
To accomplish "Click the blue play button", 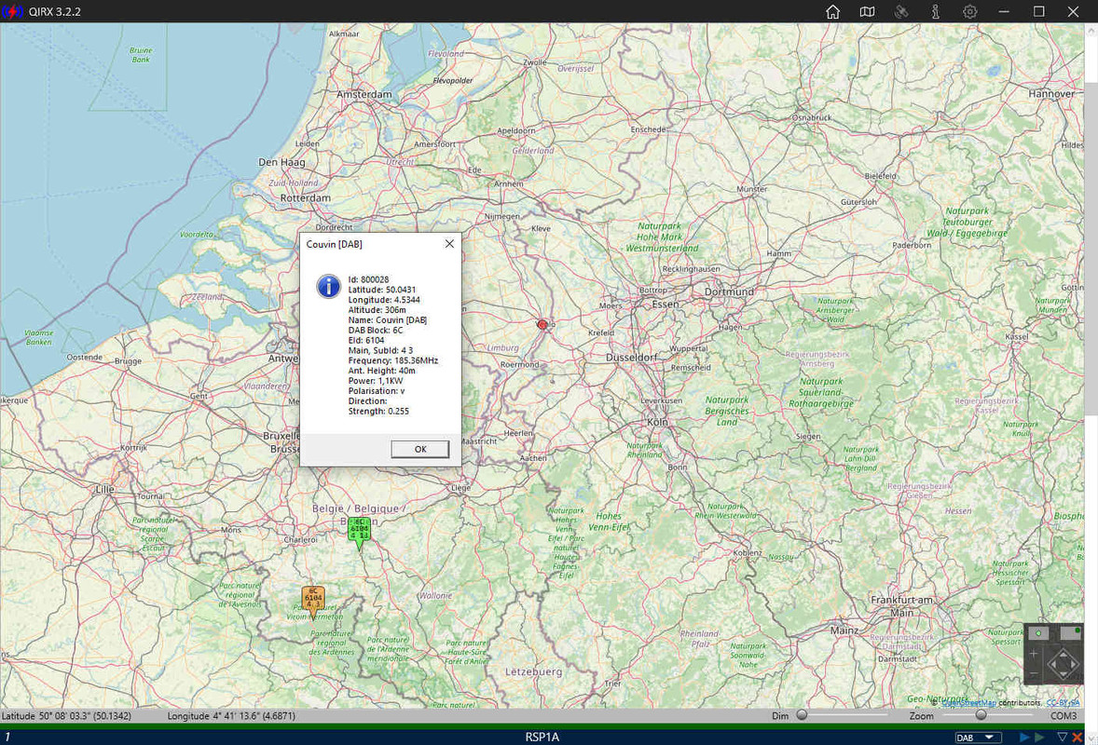I will point(1024,738).
